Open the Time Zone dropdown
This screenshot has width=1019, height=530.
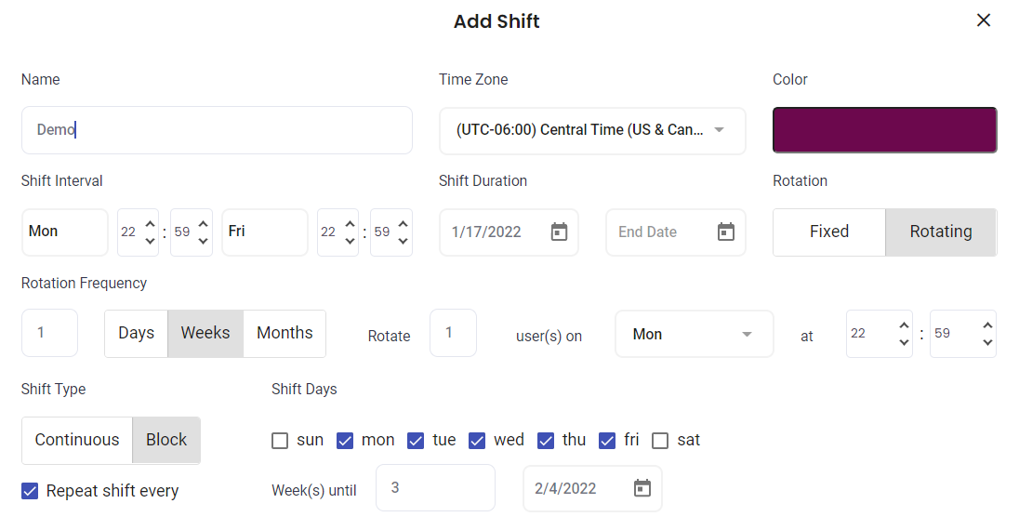point(592,130)
